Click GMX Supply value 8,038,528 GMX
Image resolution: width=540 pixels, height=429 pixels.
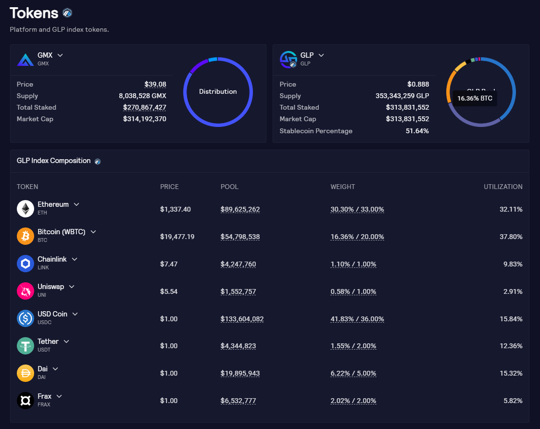tap(143, 96)
